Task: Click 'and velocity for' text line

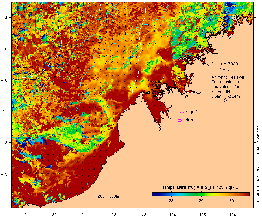Action: [225, 87]
